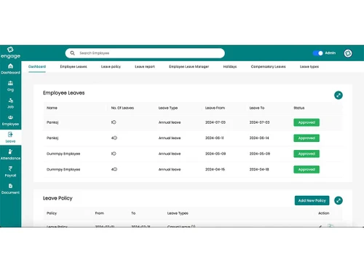364x273 pixels.
Task: Open the Compensatory Leaves tab
Action: click(x=268, y=66)
